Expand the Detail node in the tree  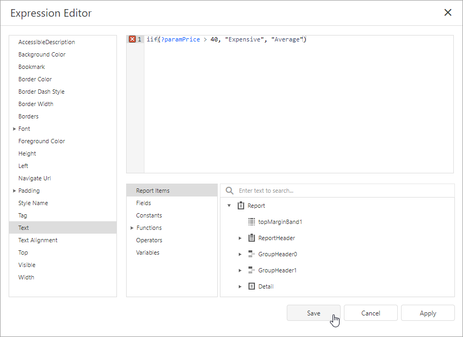pyautogui.click(x=240, y=286)
